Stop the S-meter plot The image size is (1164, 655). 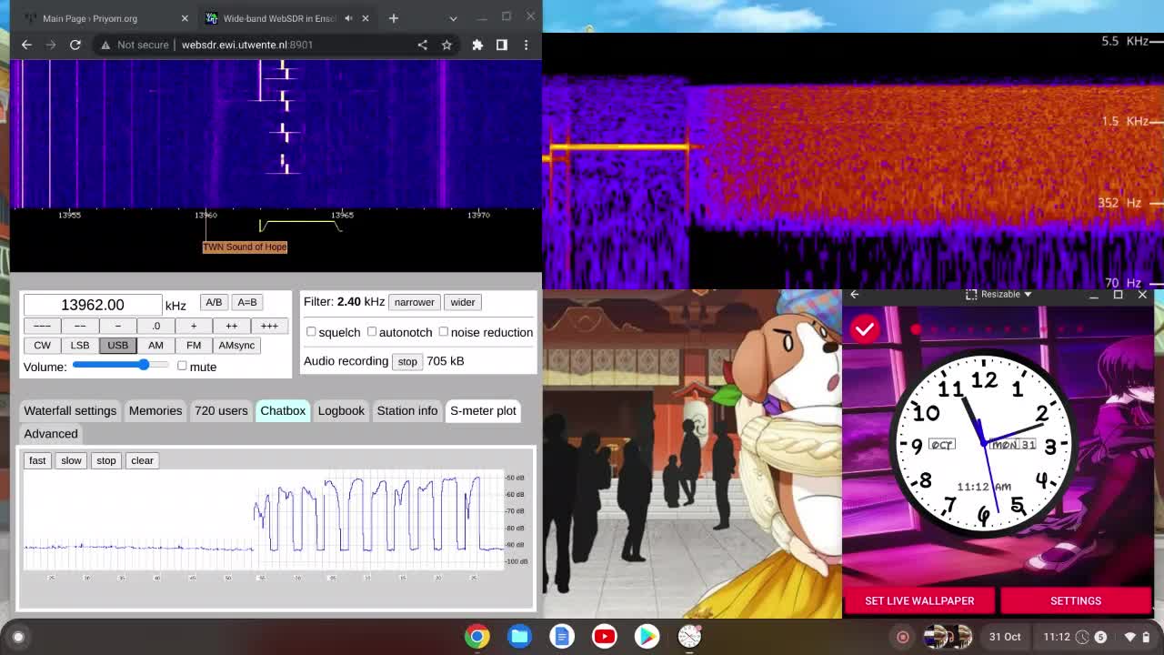pos(106,460)
